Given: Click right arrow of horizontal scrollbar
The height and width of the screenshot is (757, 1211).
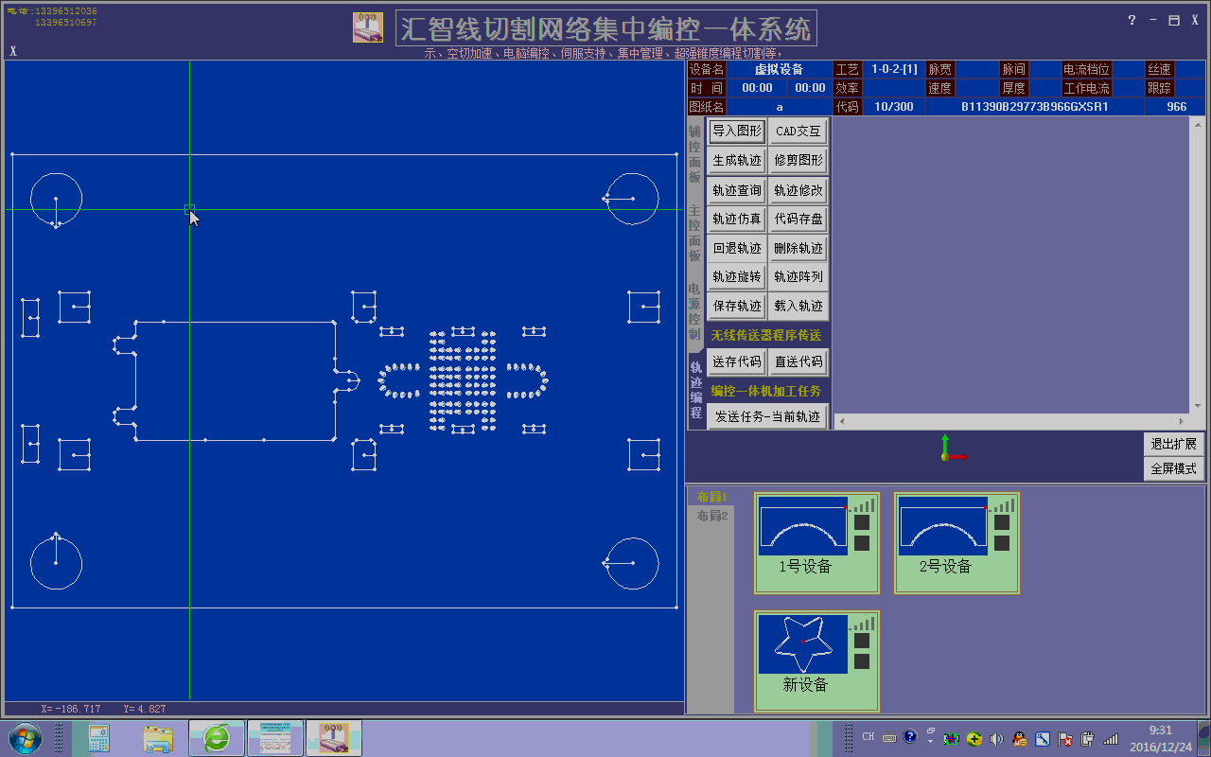Looking at the screenshot, I should click(x=1181, y=421).
